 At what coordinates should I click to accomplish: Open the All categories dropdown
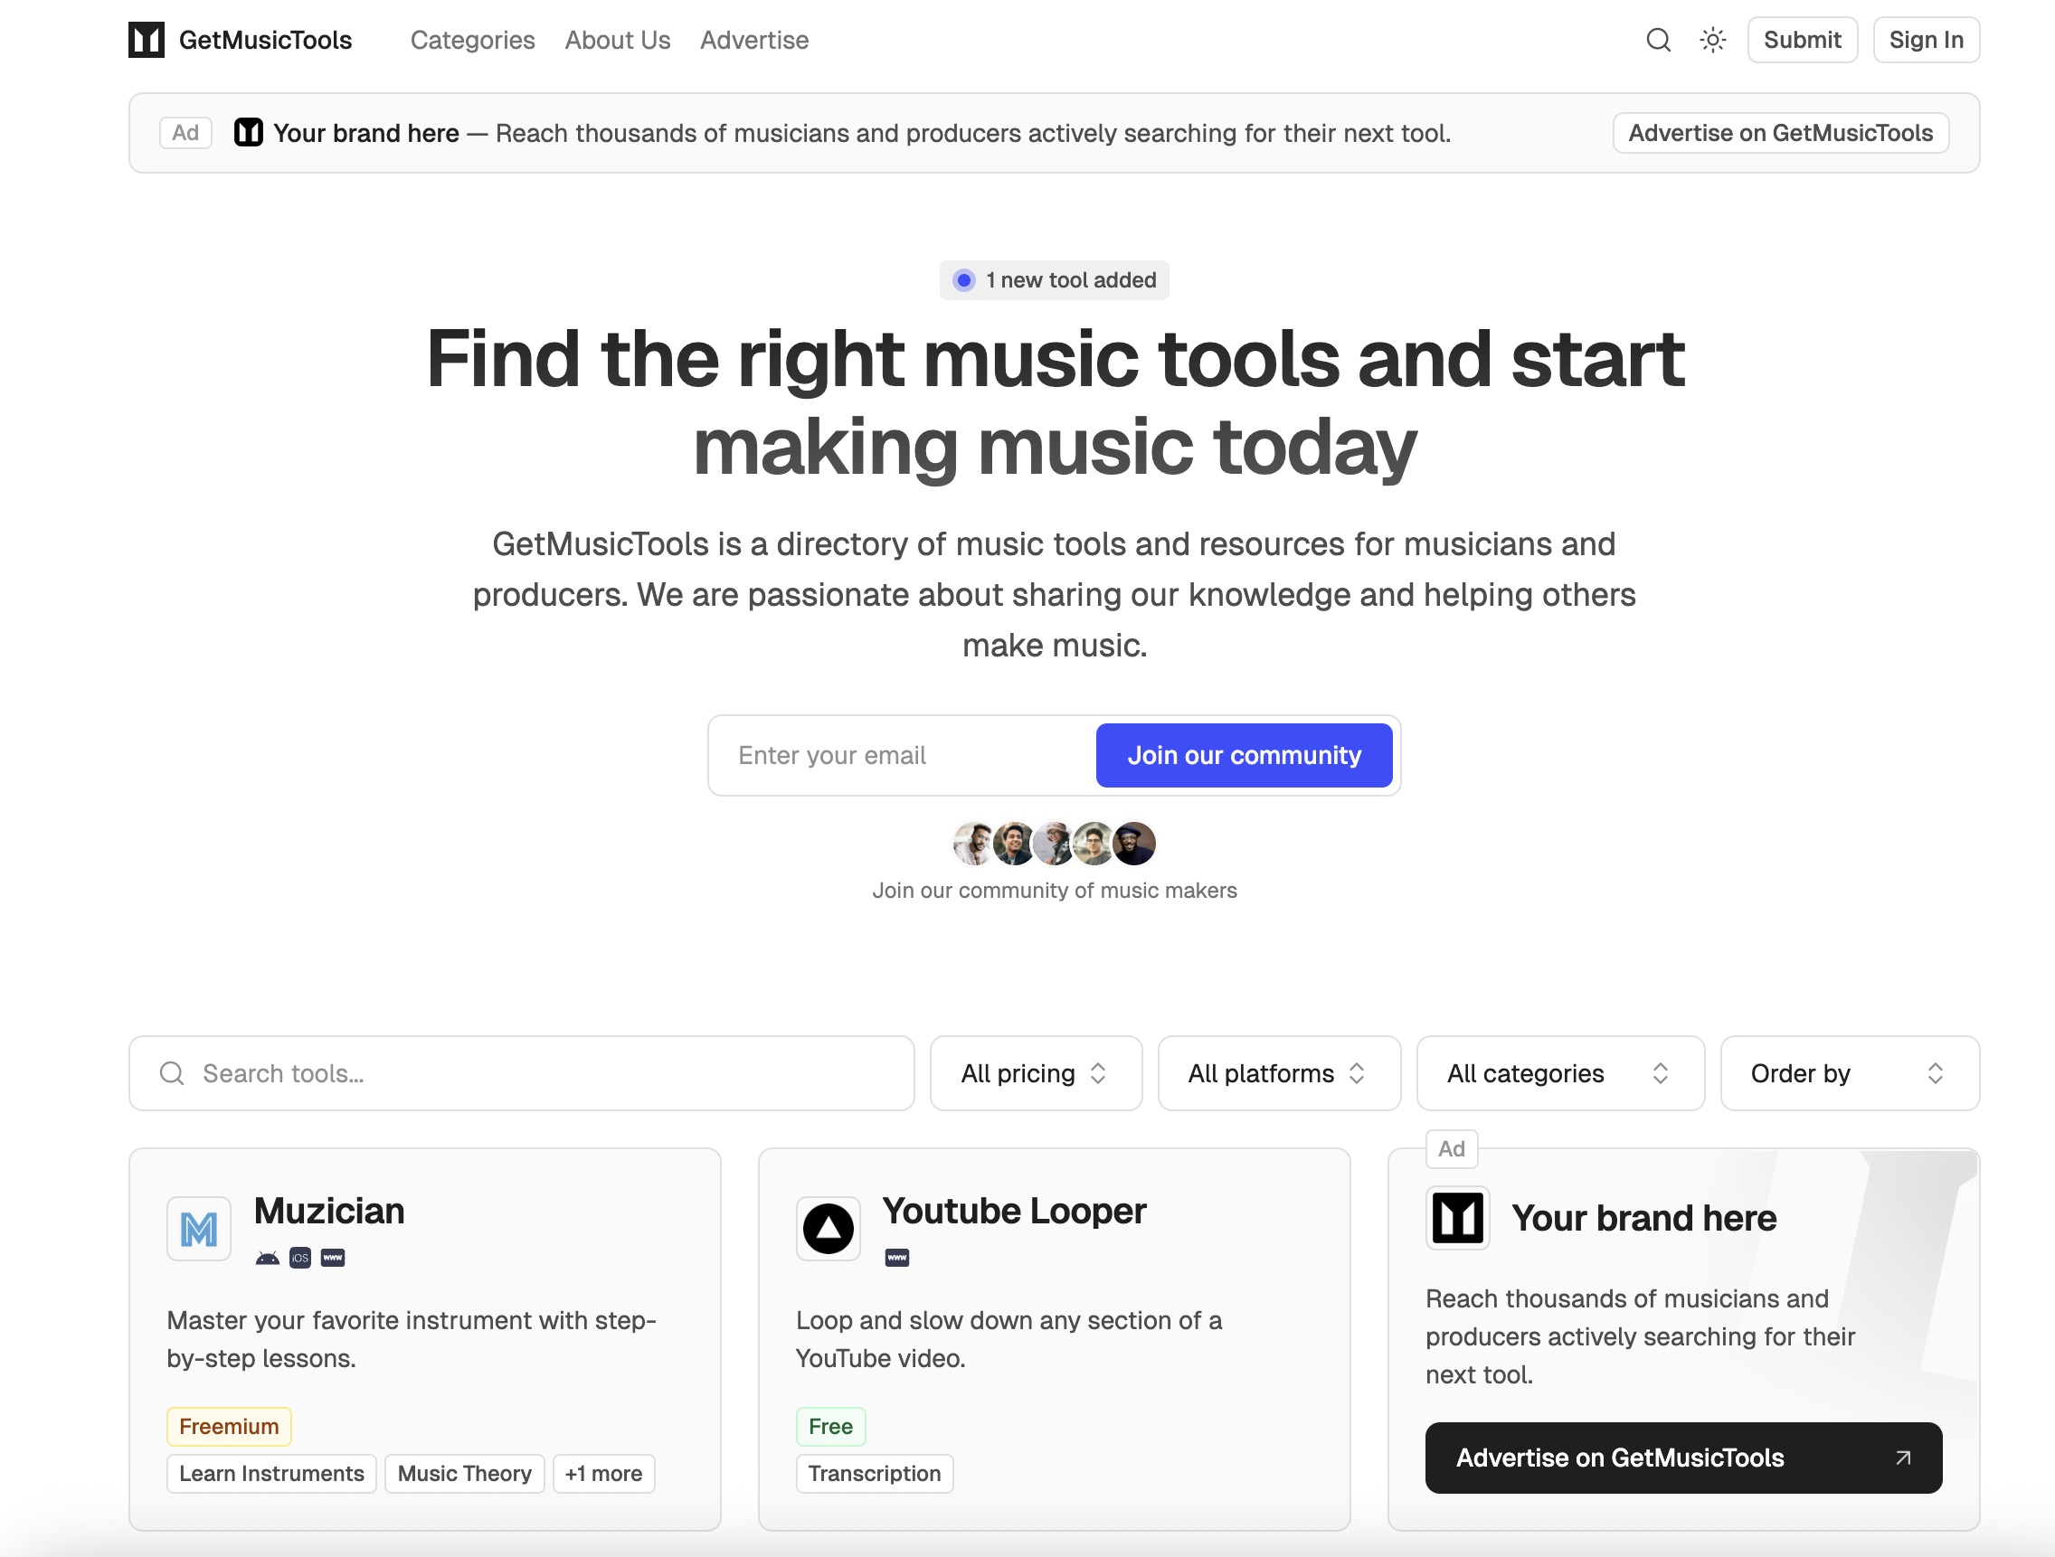1559,1073
